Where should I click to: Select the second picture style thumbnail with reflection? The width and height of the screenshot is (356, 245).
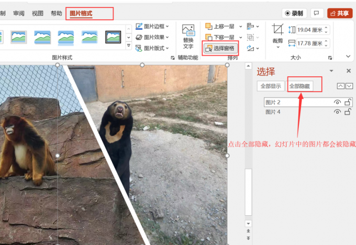(66, 38)
